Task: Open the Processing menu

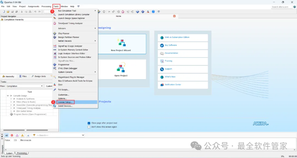Action: click(46, 6)
